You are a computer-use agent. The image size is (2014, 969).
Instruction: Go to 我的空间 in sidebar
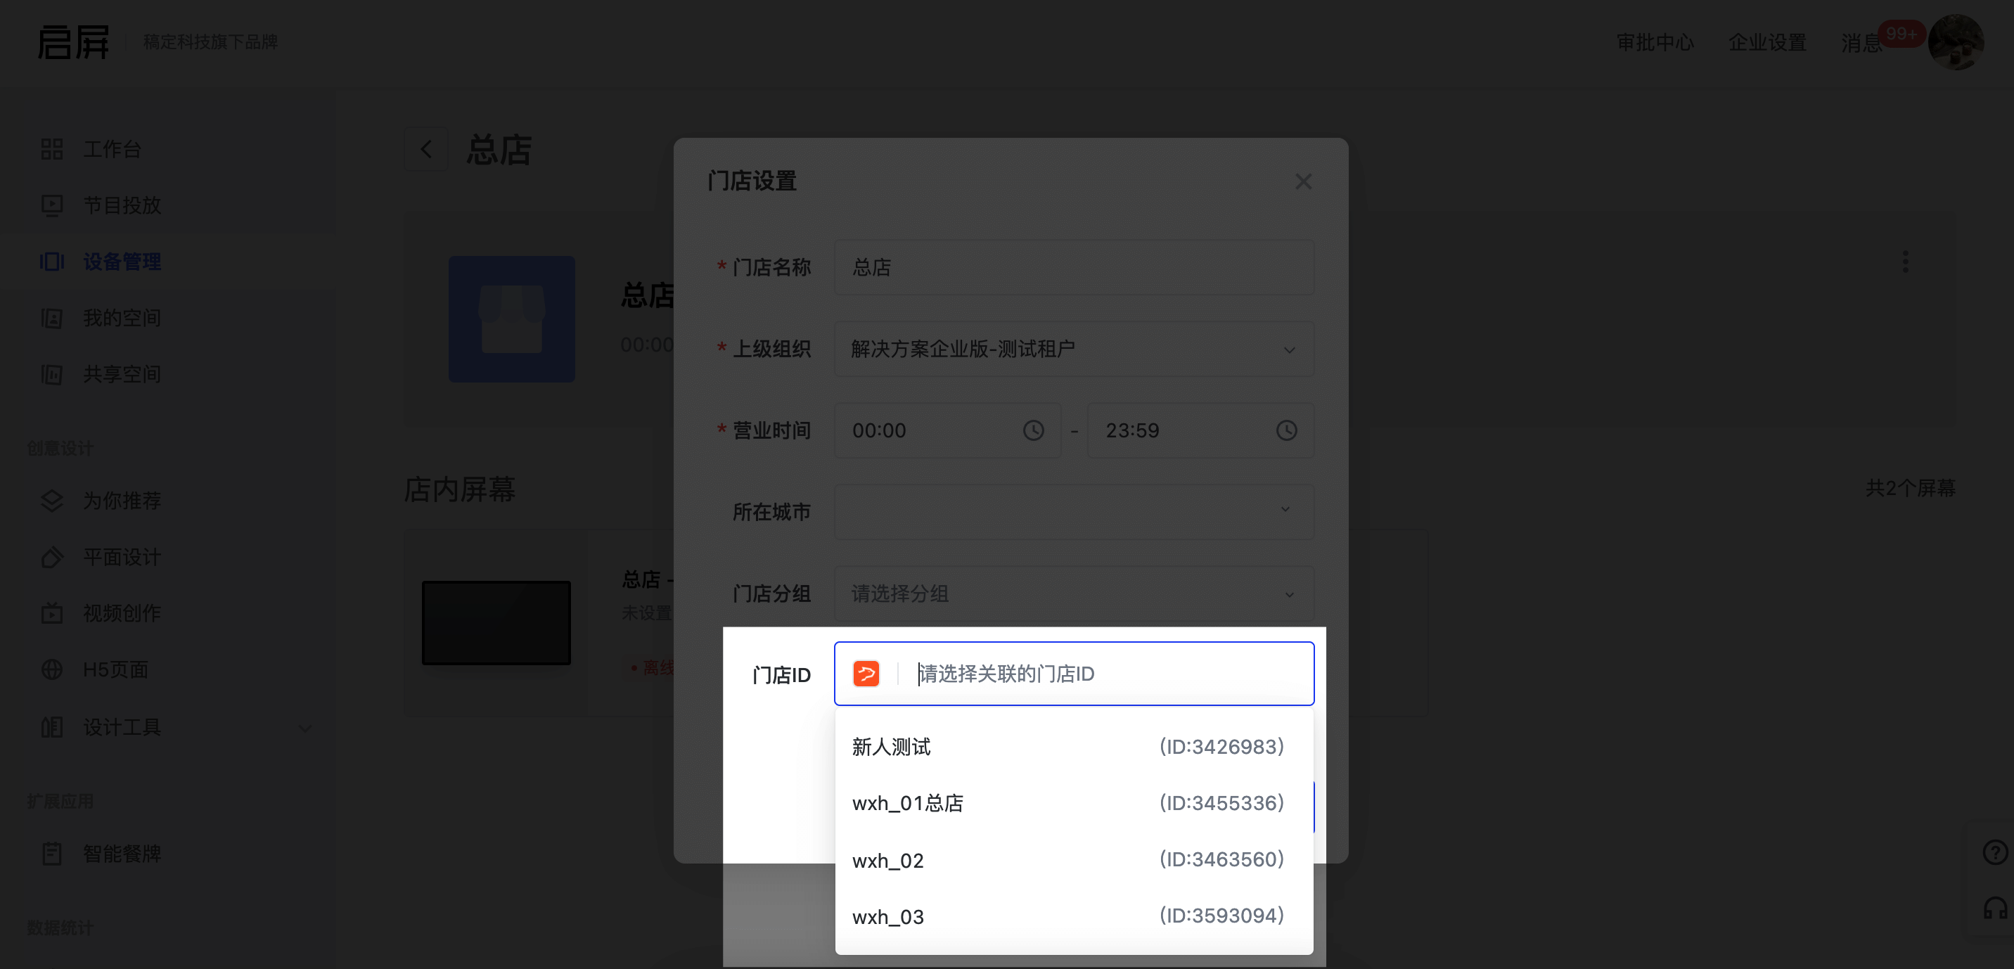122,319
